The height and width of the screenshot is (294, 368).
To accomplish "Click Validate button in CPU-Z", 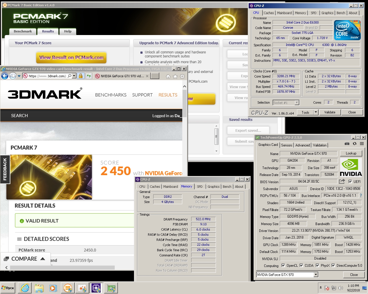I will pos(330,112).
